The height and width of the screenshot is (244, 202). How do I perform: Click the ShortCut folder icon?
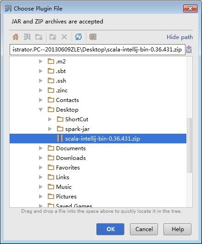[x=60, y=119]
